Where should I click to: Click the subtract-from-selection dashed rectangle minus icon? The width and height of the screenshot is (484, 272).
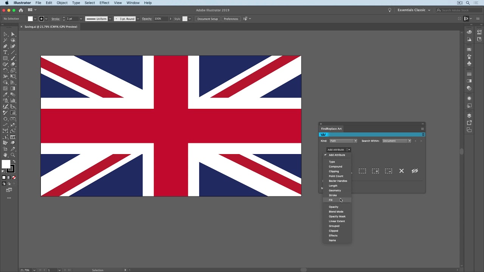(x=388, y=171)
